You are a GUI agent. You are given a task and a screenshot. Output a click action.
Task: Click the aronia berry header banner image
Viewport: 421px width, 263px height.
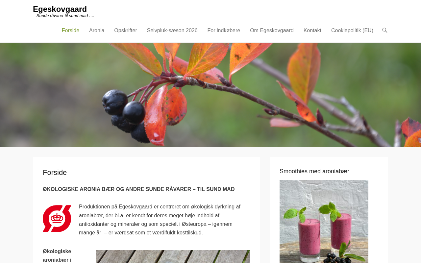coord(210,95)
